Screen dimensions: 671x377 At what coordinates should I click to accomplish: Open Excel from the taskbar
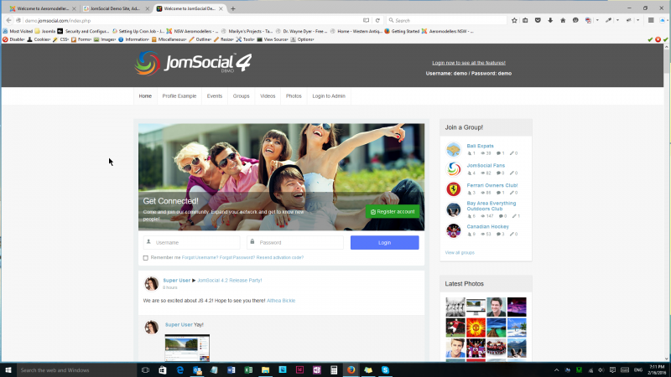(x=248, y=370)
